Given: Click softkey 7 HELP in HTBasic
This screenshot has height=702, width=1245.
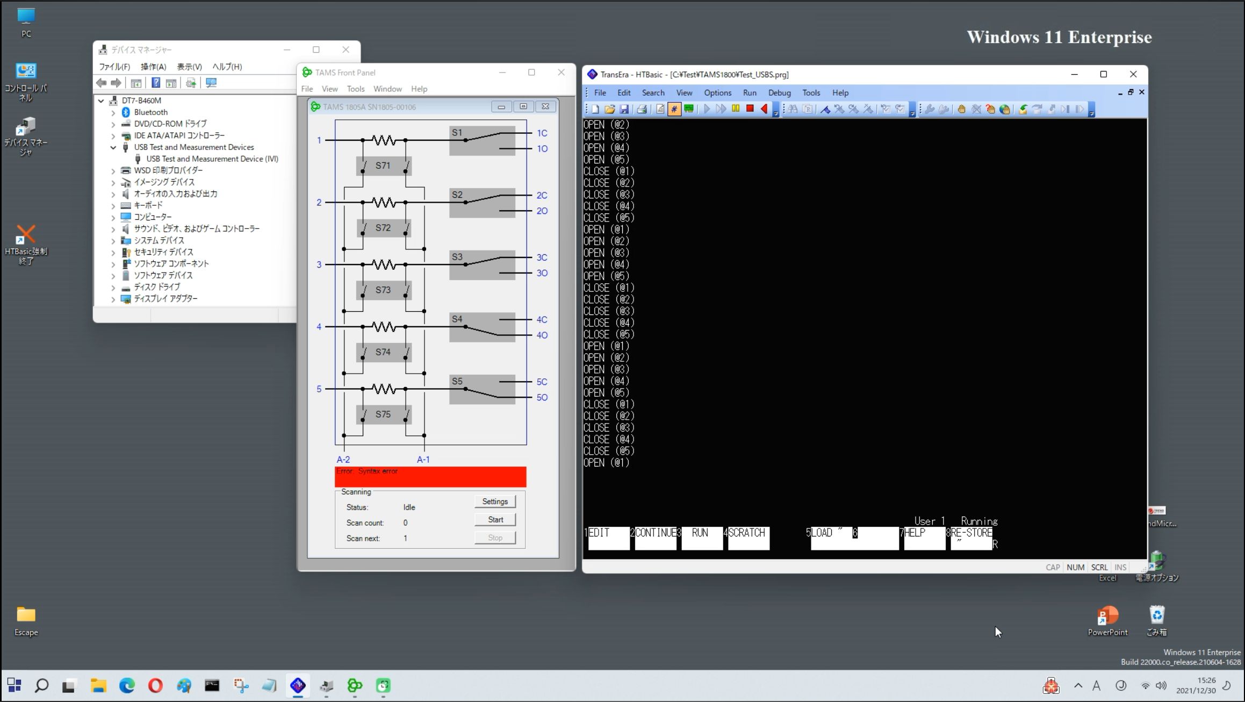Looking at the screenshot, I should click(924, 538).
